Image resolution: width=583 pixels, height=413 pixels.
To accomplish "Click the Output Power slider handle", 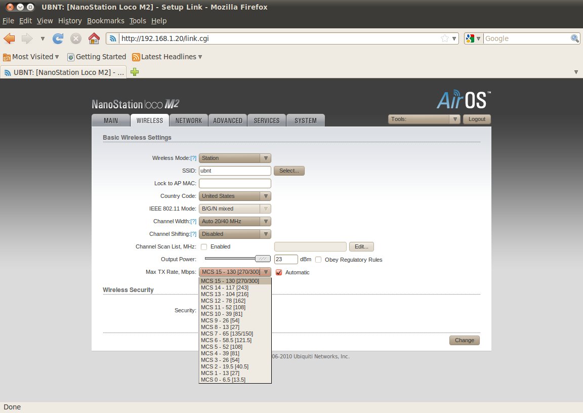I will 263,259.
